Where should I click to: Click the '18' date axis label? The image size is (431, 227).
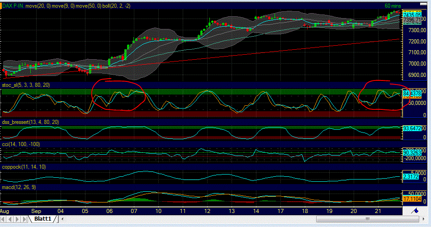click(305, 211)
